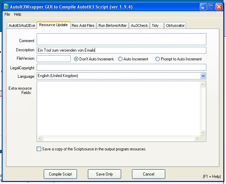Open the Tidy tab
This screenshot has height=184, width=226.
(155, 25)
